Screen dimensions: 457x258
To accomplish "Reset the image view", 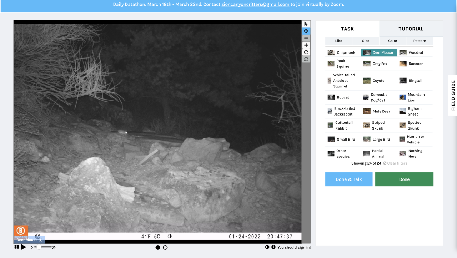I will click(x=306, y=59).
